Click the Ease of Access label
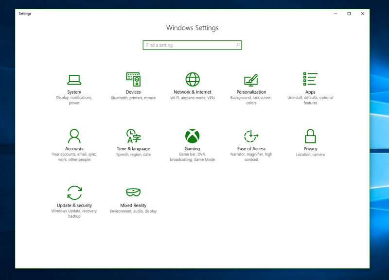389x280 pixels. (251, 149)
